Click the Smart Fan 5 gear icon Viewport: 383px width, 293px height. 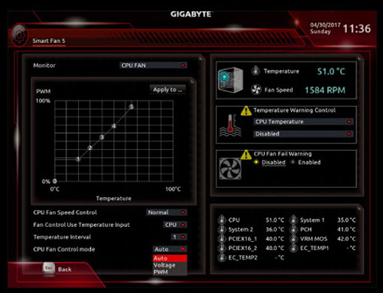tap(19, 35)
